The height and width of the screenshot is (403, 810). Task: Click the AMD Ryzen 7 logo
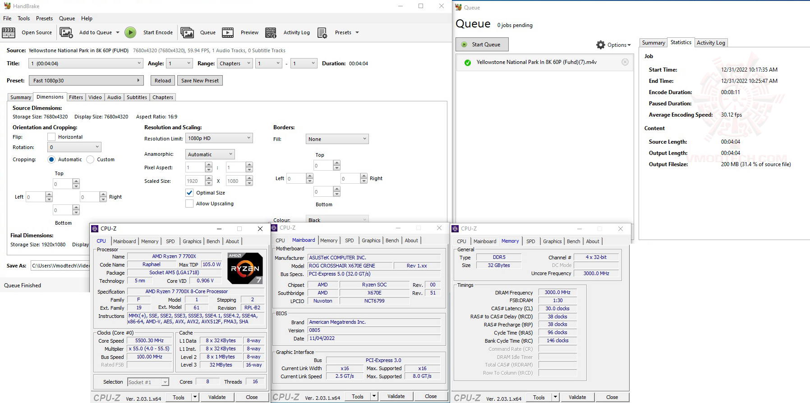click(245, 268)
